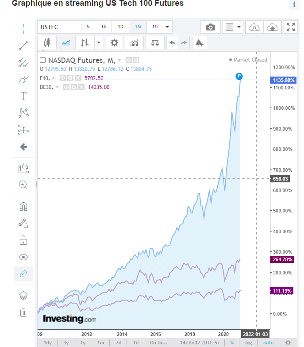Click the compare symbols scales icon
304x347 pixels.
[x=155, y=43]
